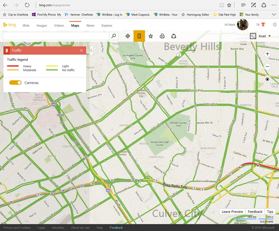This screenshot has width=279, height=231.
Task: Add page to favorites with star
Action: (x=229, y=5)
